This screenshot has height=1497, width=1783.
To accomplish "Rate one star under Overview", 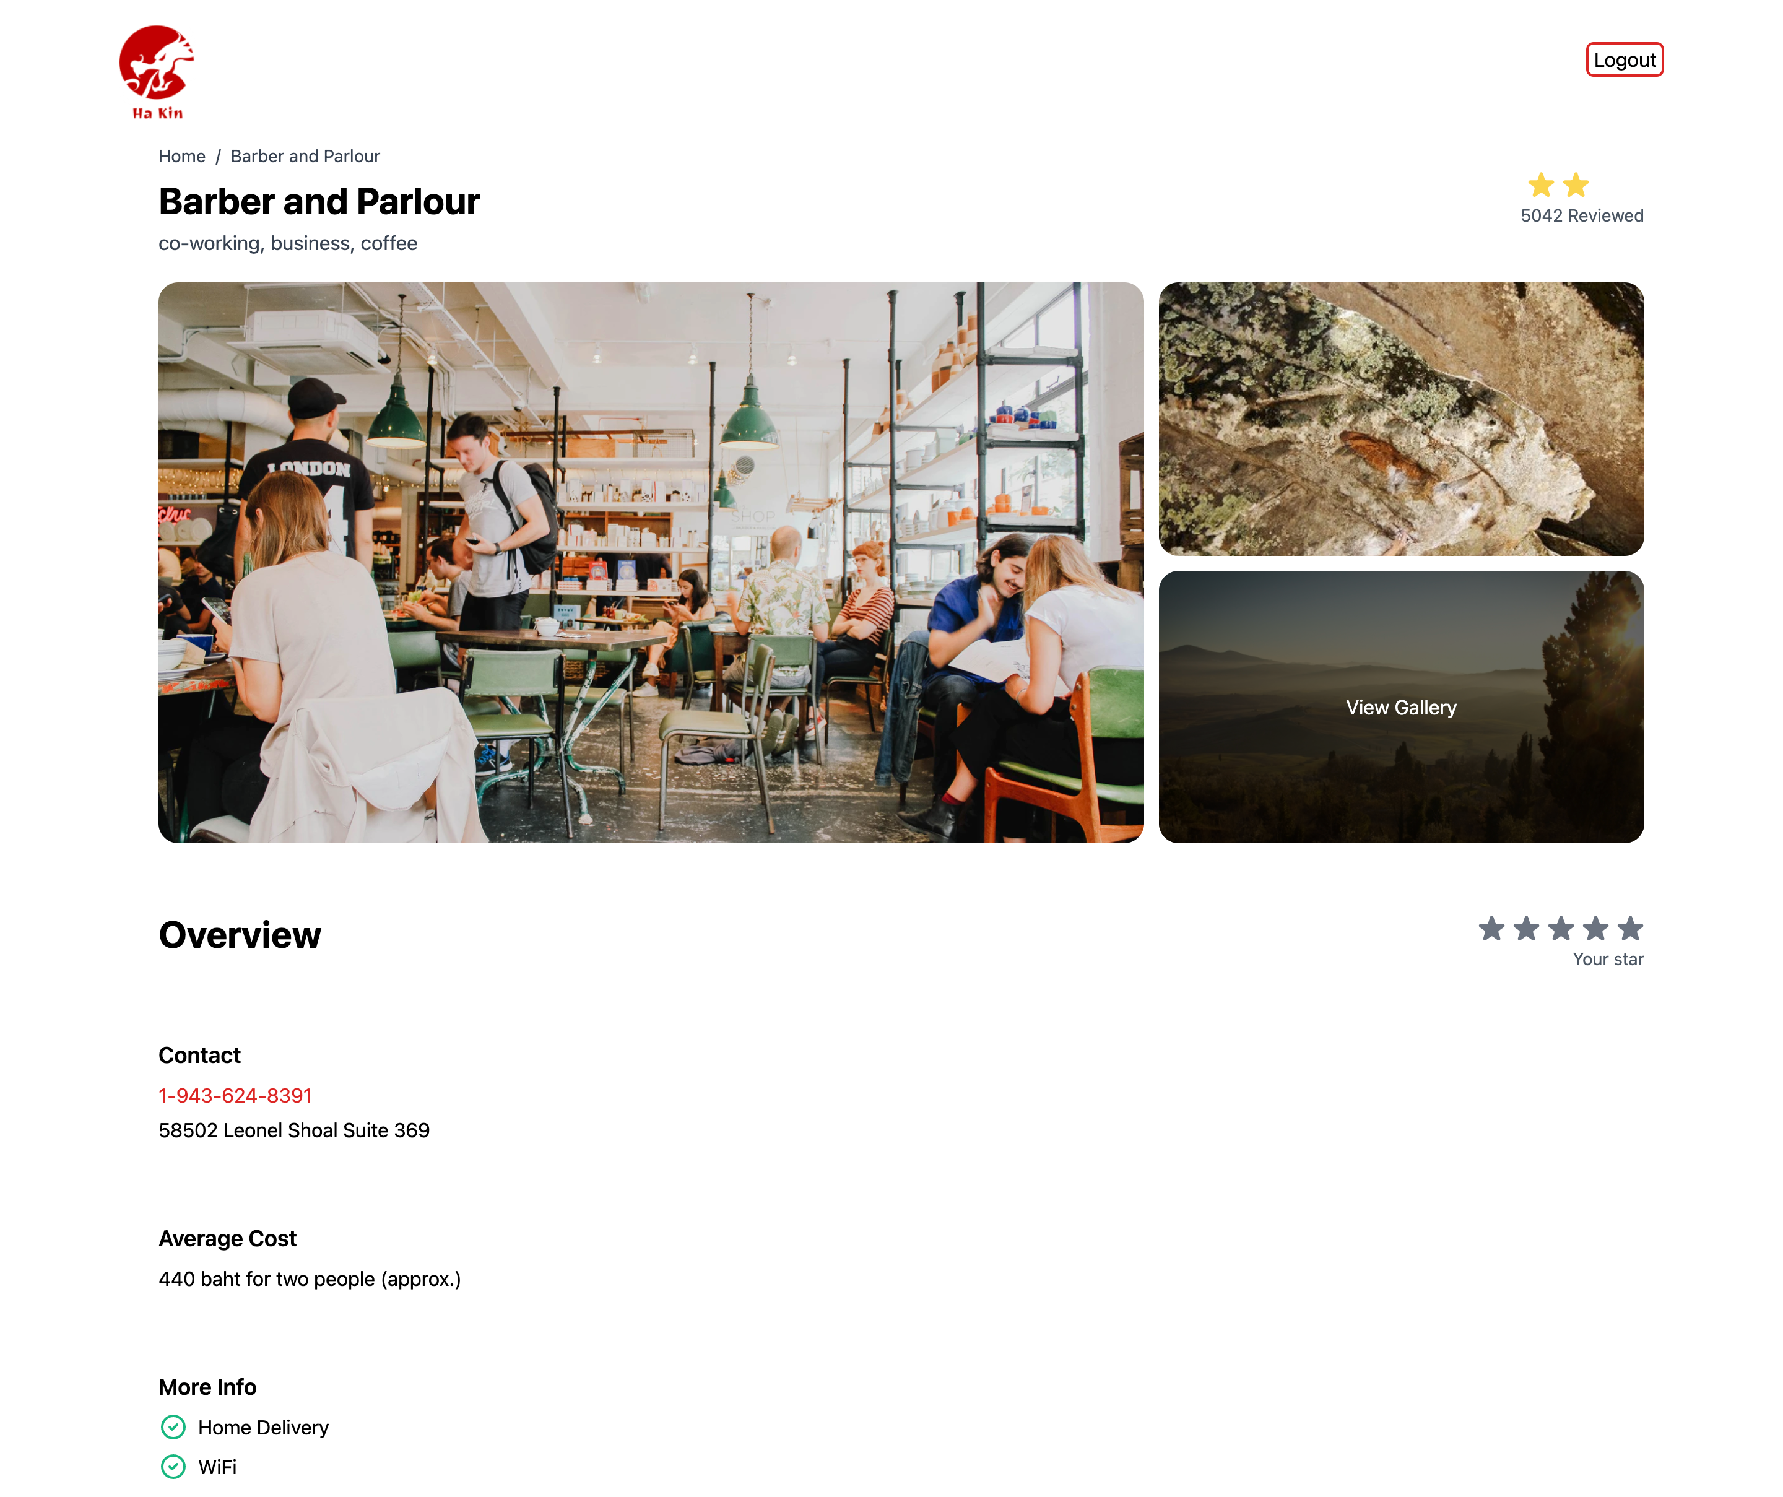I will (1492, 928).
